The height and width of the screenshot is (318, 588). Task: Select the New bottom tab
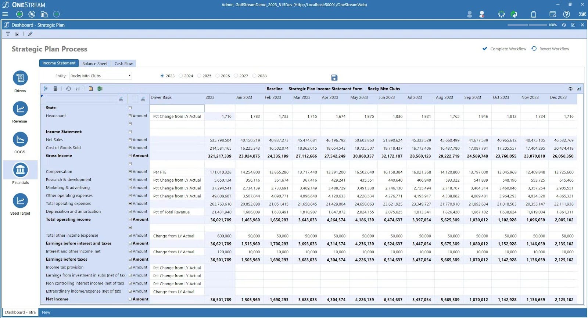(46, 312)
